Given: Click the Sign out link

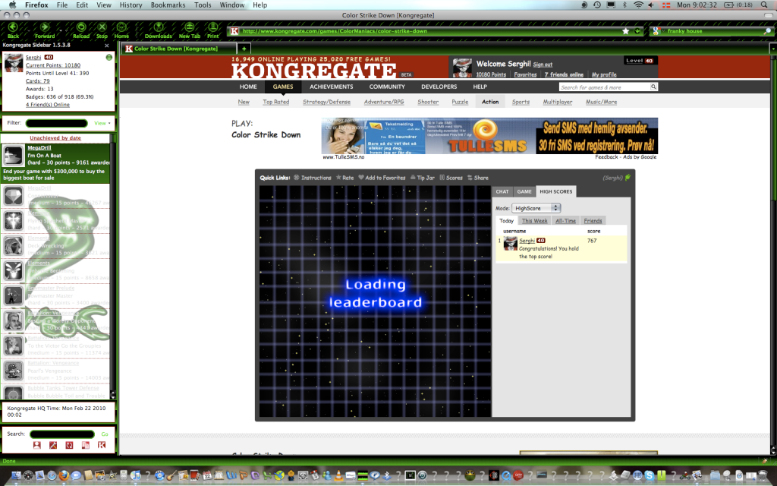Looking at the screenshot, I should (543, 65).
